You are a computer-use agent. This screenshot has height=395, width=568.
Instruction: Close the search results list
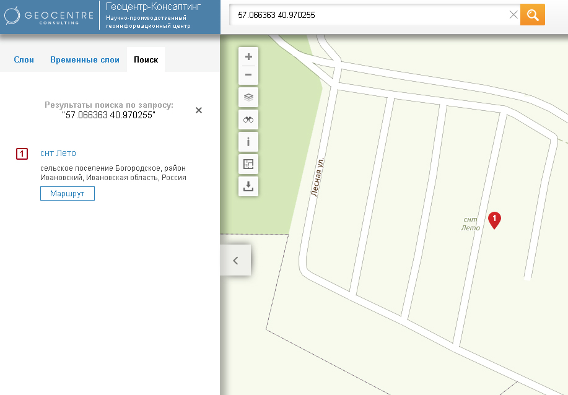(198, 110)
